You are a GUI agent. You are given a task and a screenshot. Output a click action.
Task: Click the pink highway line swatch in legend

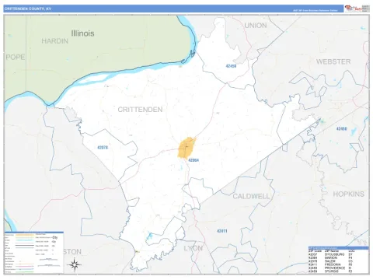point(25,266)
